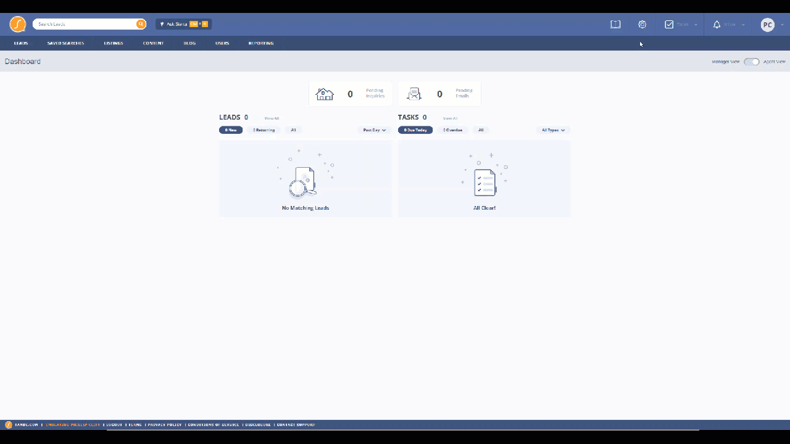
Task: Click inside the Search Leads field
Action: [85, 24]
